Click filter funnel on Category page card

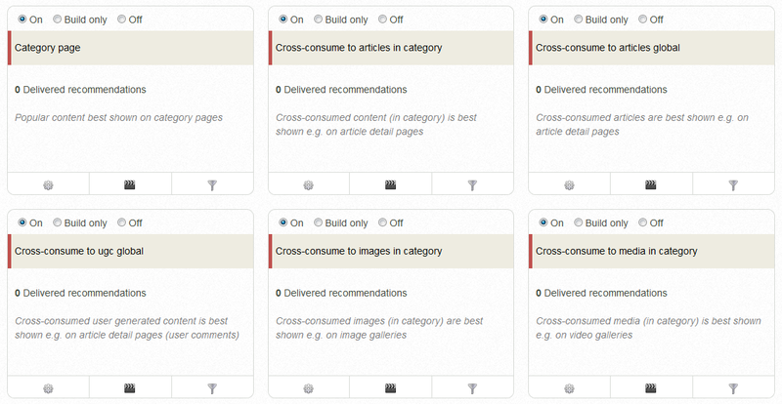(212, 183)
